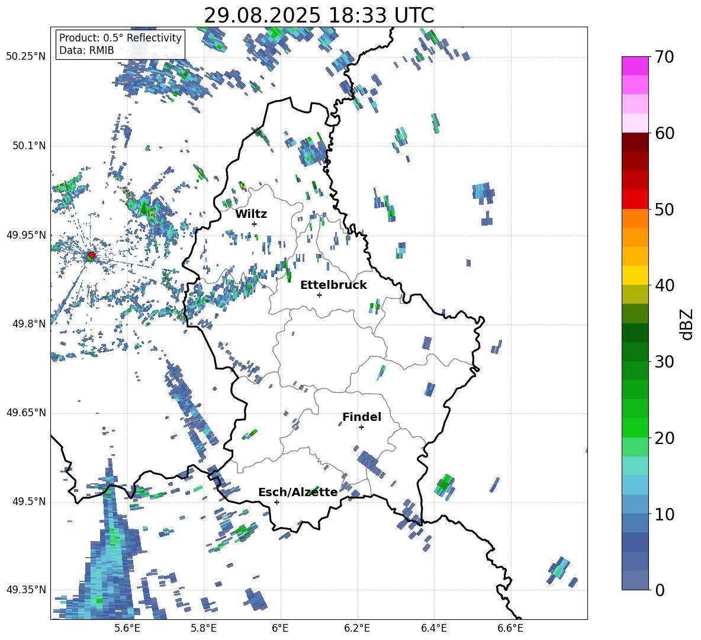Click the 'Data: RMIB' text
The width and height of the screenshot is (701, 640).
[x=86, y=50]
